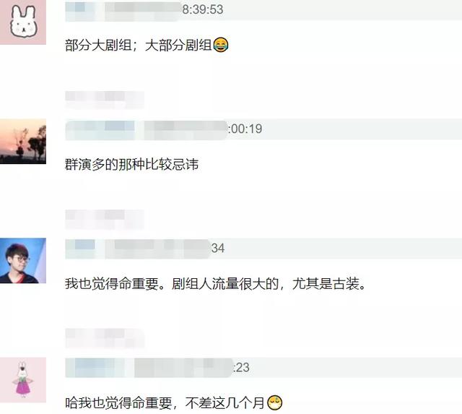The image size is (462, 414).
Task: Click the timestamp ending :23
Action: coord(241,368)
